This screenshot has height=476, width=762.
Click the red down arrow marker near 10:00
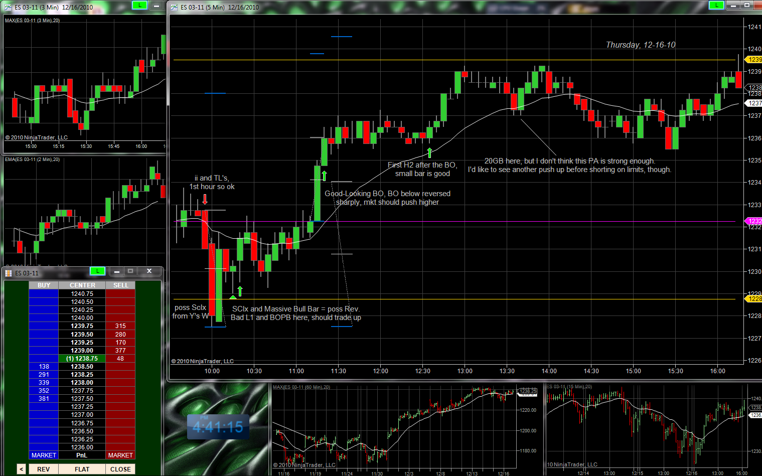point(205,199)
